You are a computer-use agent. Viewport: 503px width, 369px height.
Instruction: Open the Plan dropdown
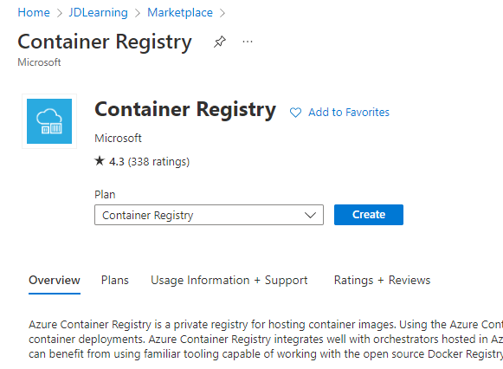tap(209, 215)
